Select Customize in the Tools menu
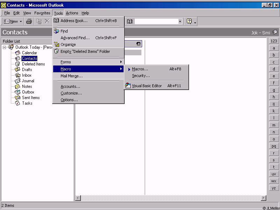 coord(89,93)
